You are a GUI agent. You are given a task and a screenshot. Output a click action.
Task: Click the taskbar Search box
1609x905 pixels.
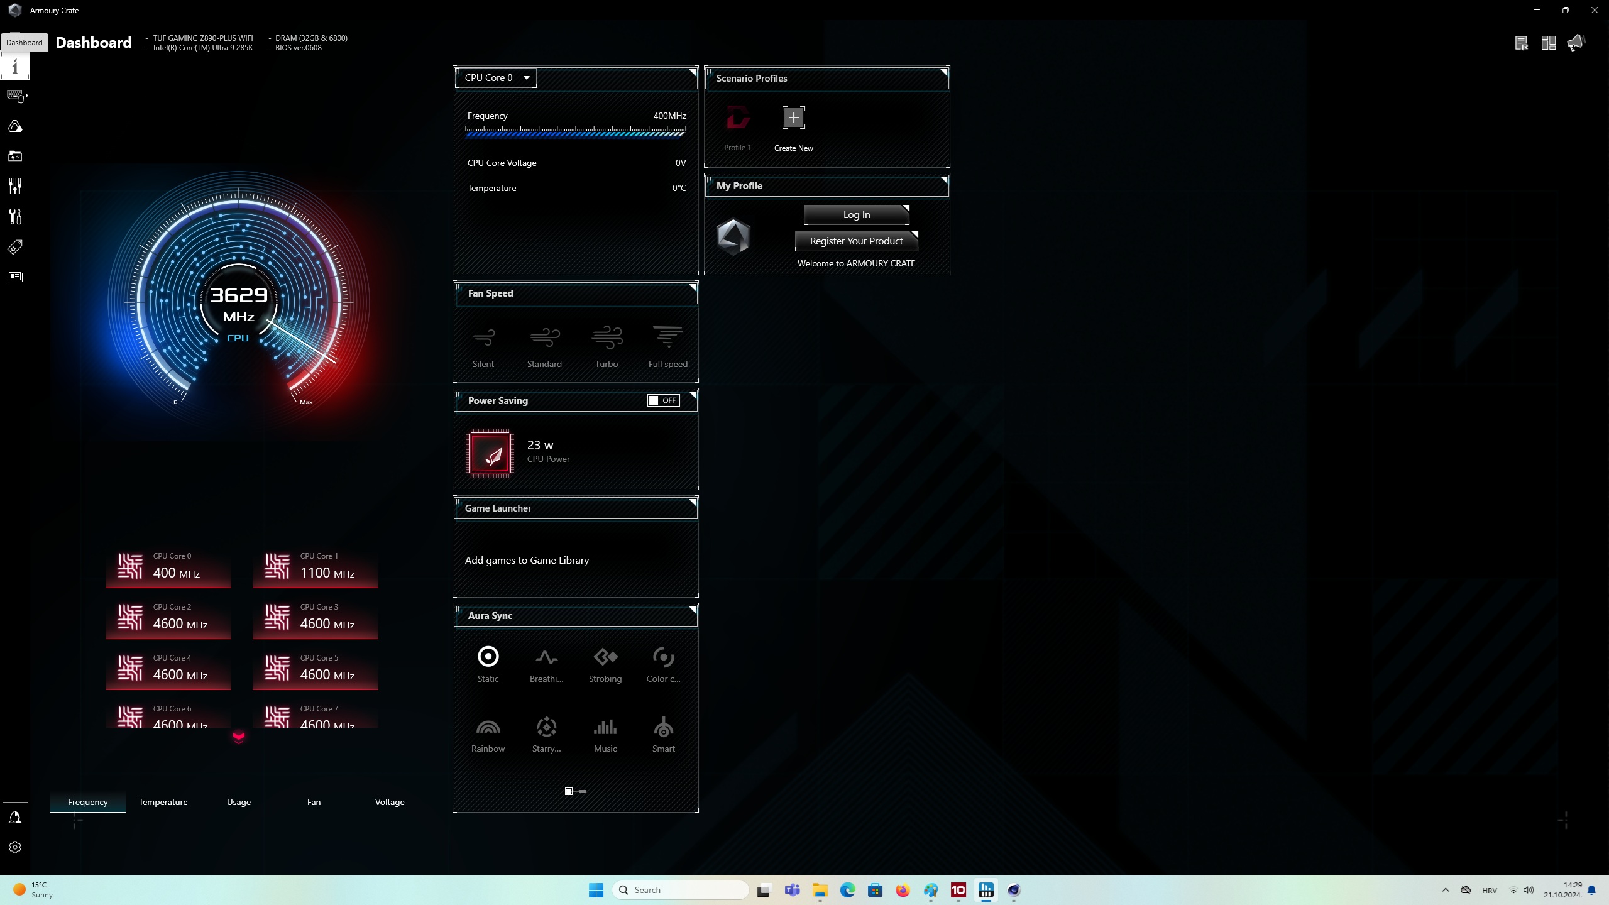[681, 890]
